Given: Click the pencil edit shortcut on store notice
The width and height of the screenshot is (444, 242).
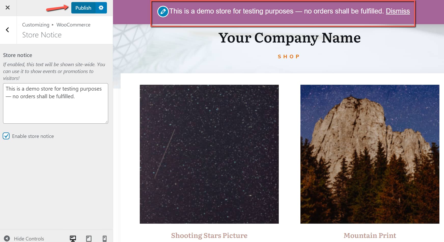Looking at the screenshot, I should pyautogui.click(x=163, y=11).
